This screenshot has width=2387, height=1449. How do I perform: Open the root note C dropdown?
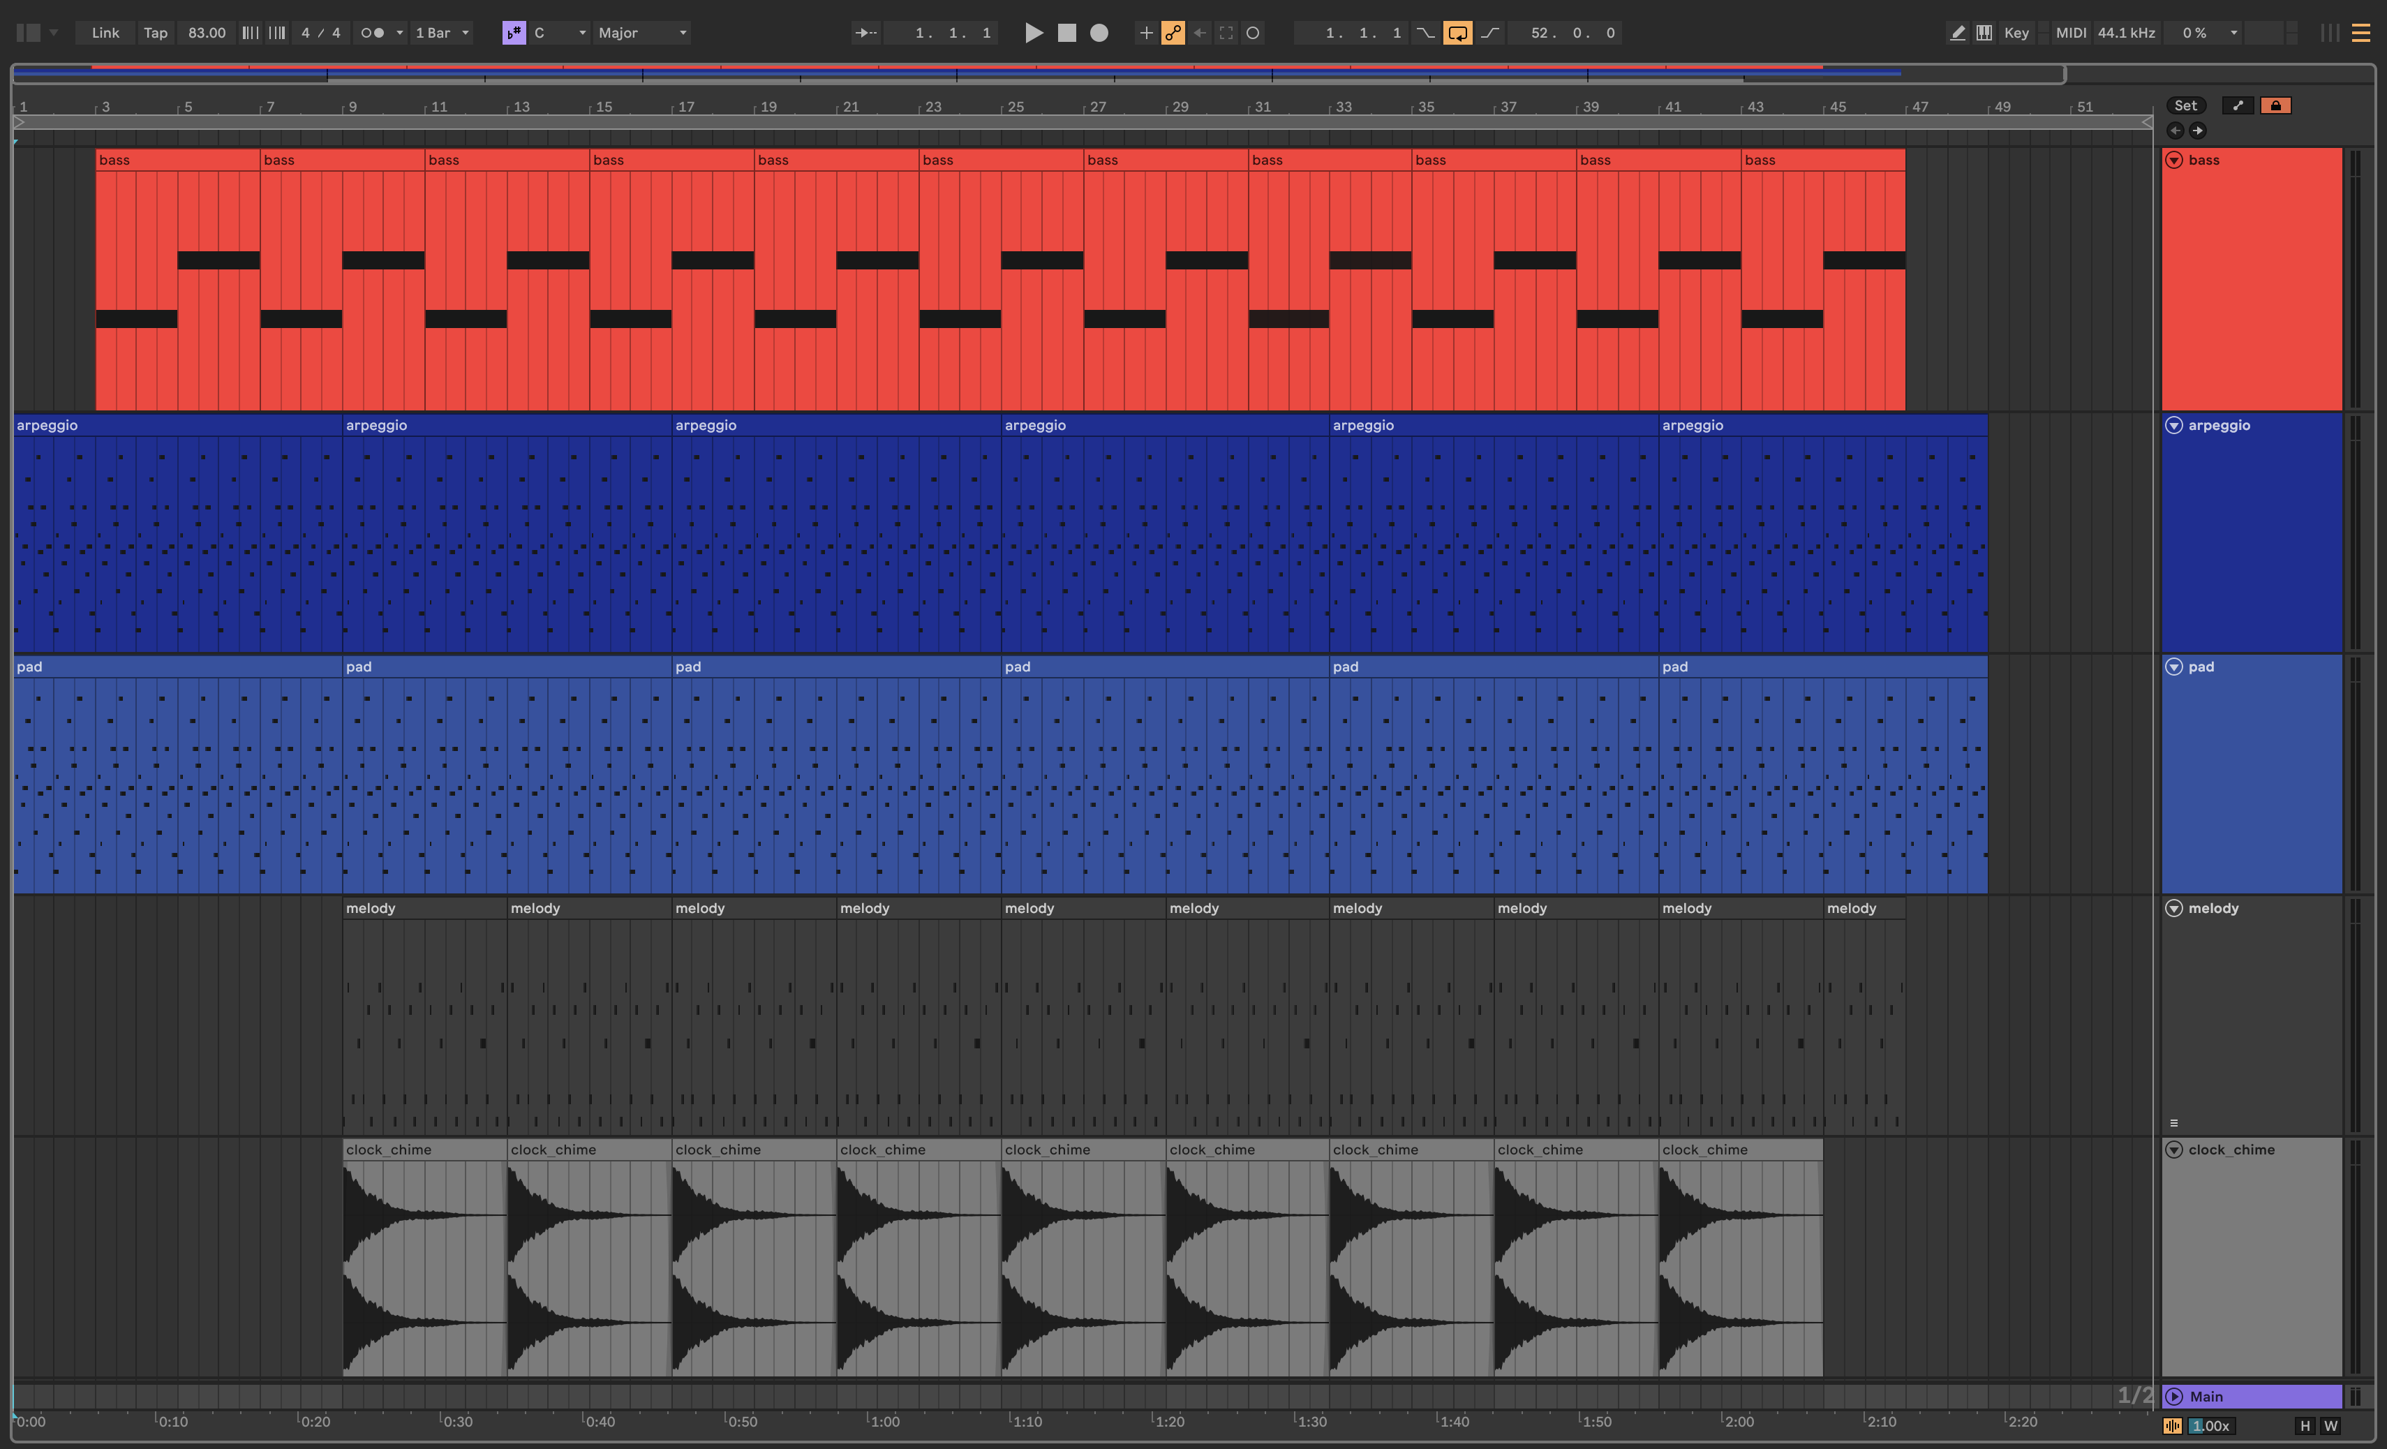point(560,33)
